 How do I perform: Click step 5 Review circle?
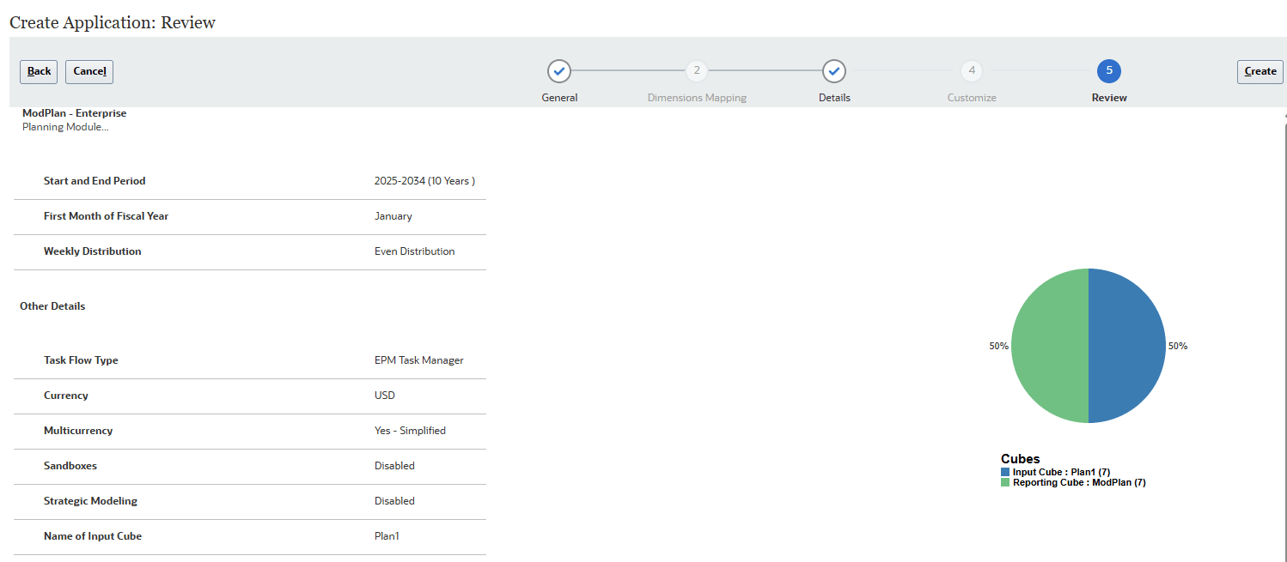click(x=1109, y=70)
